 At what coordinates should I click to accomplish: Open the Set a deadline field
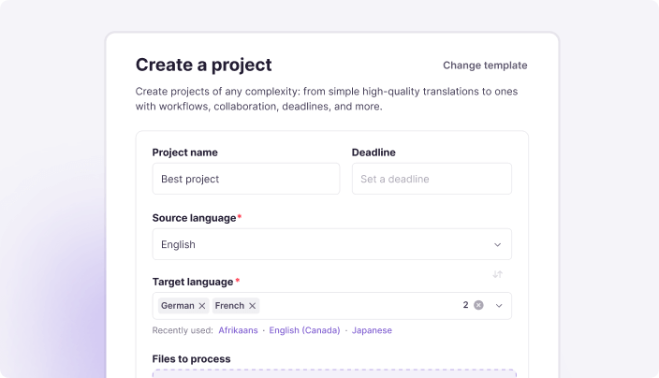[x=432, y=179]
